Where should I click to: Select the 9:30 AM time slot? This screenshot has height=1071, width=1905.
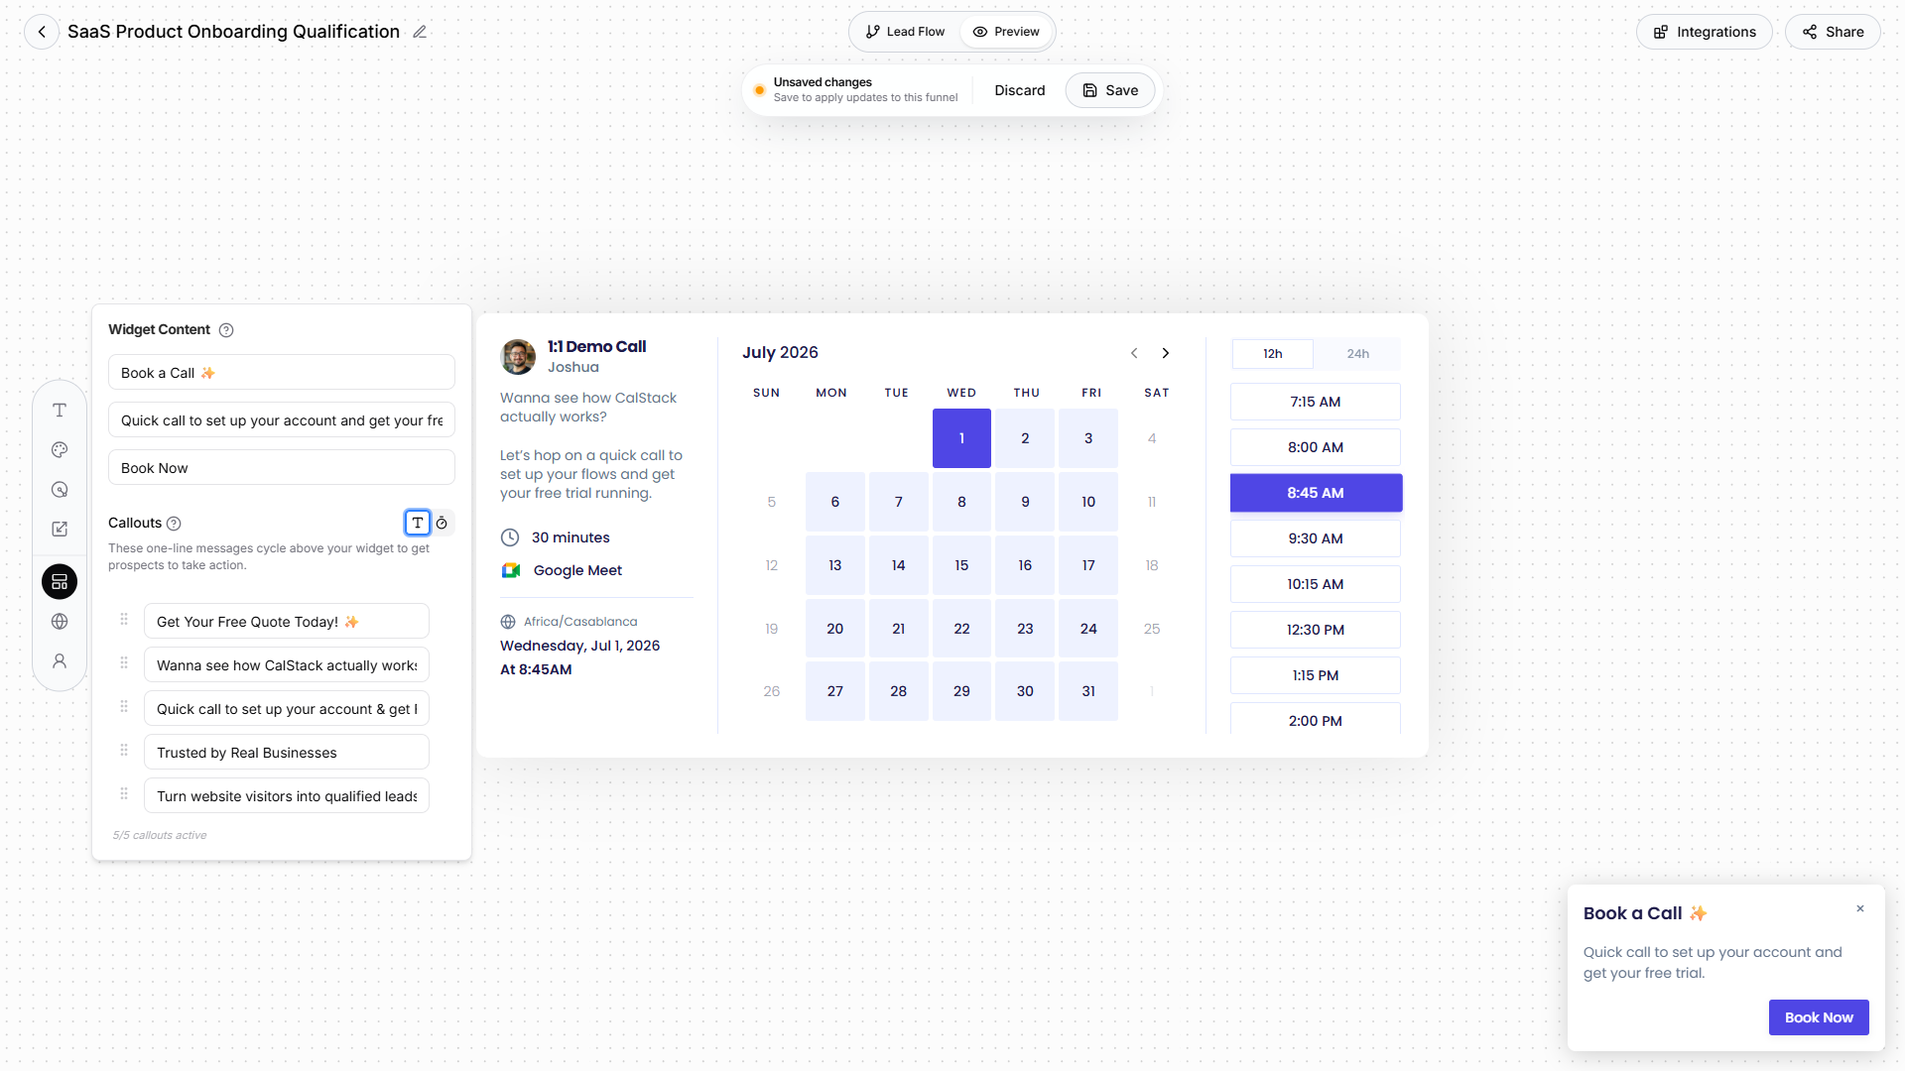coord(1316,538)
